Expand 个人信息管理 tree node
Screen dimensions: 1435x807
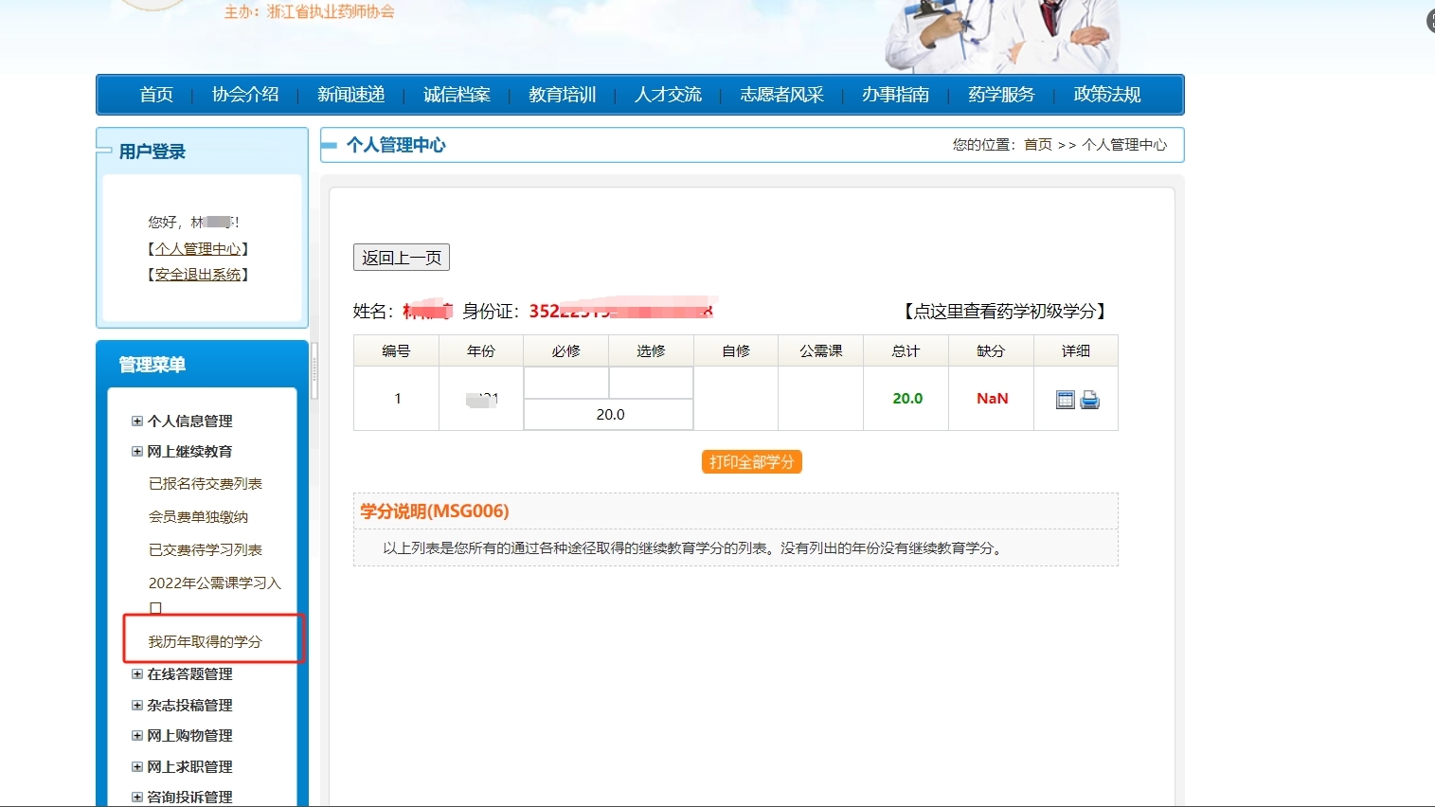pos(137,421)
